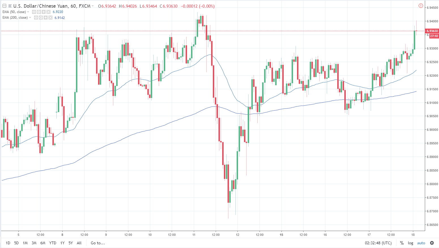The width and height of the screenshot is (439, 248).
Task: Click the symbol title U.S. Dollar/Chinese Yuan
Action: [x=41, y=6]
